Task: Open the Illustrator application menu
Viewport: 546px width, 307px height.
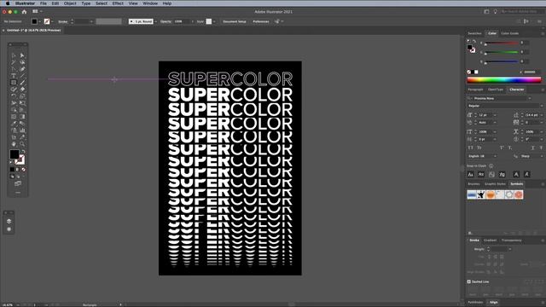Action: click(x=25, y=3)
